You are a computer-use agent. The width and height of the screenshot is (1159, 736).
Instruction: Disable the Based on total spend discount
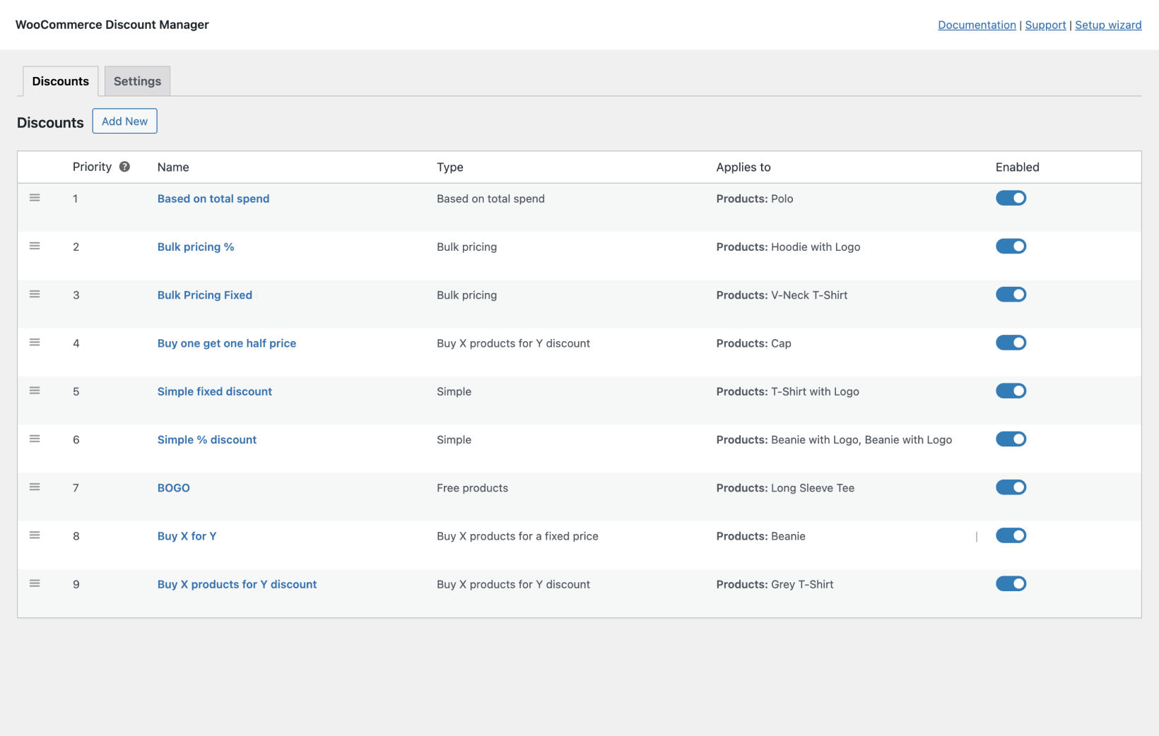1011,198
